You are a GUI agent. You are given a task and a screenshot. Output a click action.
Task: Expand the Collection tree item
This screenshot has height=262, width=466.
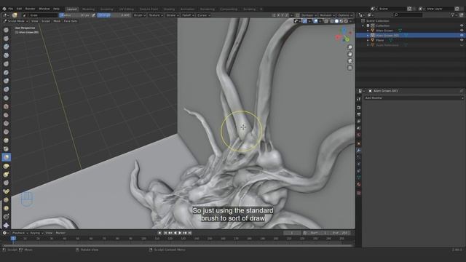[x=363, y=25]
